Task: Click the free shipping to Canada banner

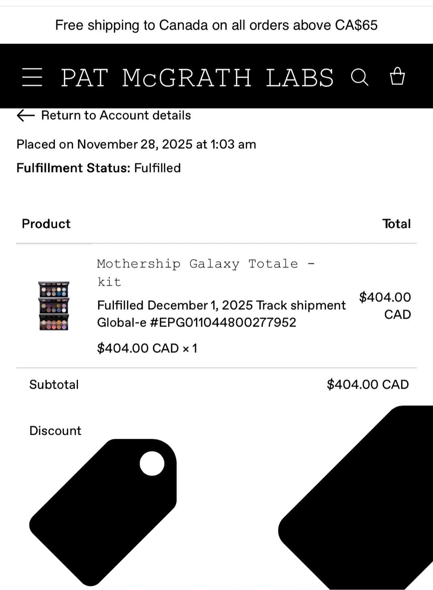Action: (x=216, y=25)
